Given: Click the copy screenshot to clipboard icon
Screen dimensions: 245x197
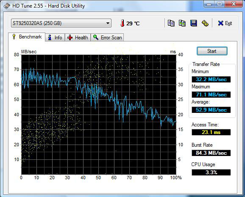Looking at the screenshot, I should pyautogui.click(x=182, y=23).
